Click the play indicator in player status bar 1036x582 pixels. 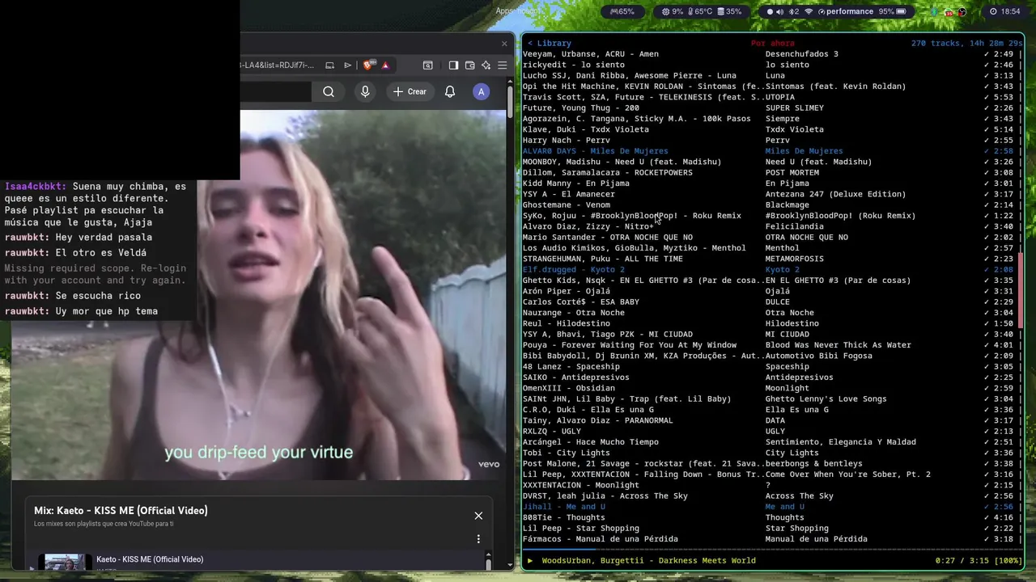point(530,560)
